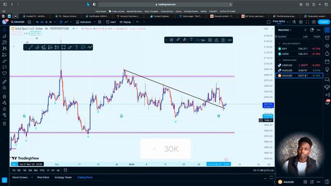Collapse the DOLLAR STRENGTH section
This screenshot has height=186, width=331.
pyautogui.click(x=280, y=43)
